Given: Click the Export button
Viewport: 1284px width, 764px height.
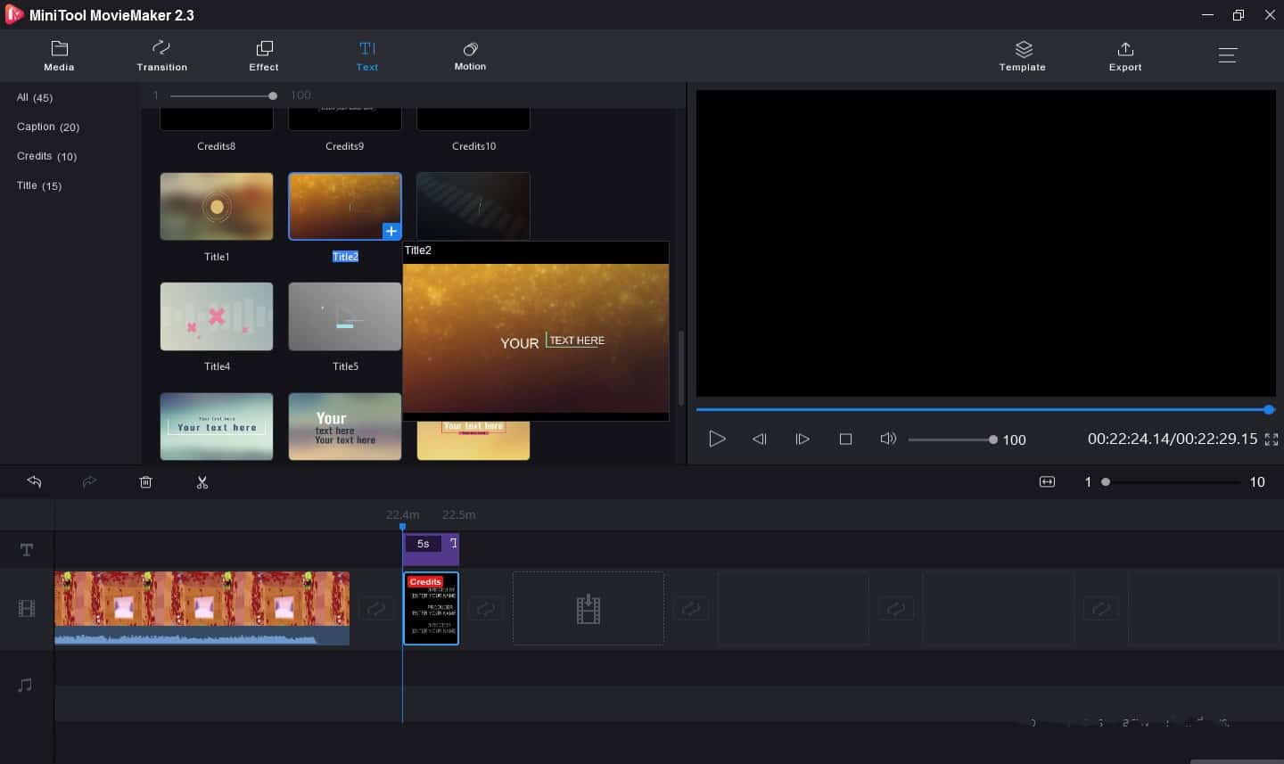Looking at the screenshot, I should [1124, 55].
